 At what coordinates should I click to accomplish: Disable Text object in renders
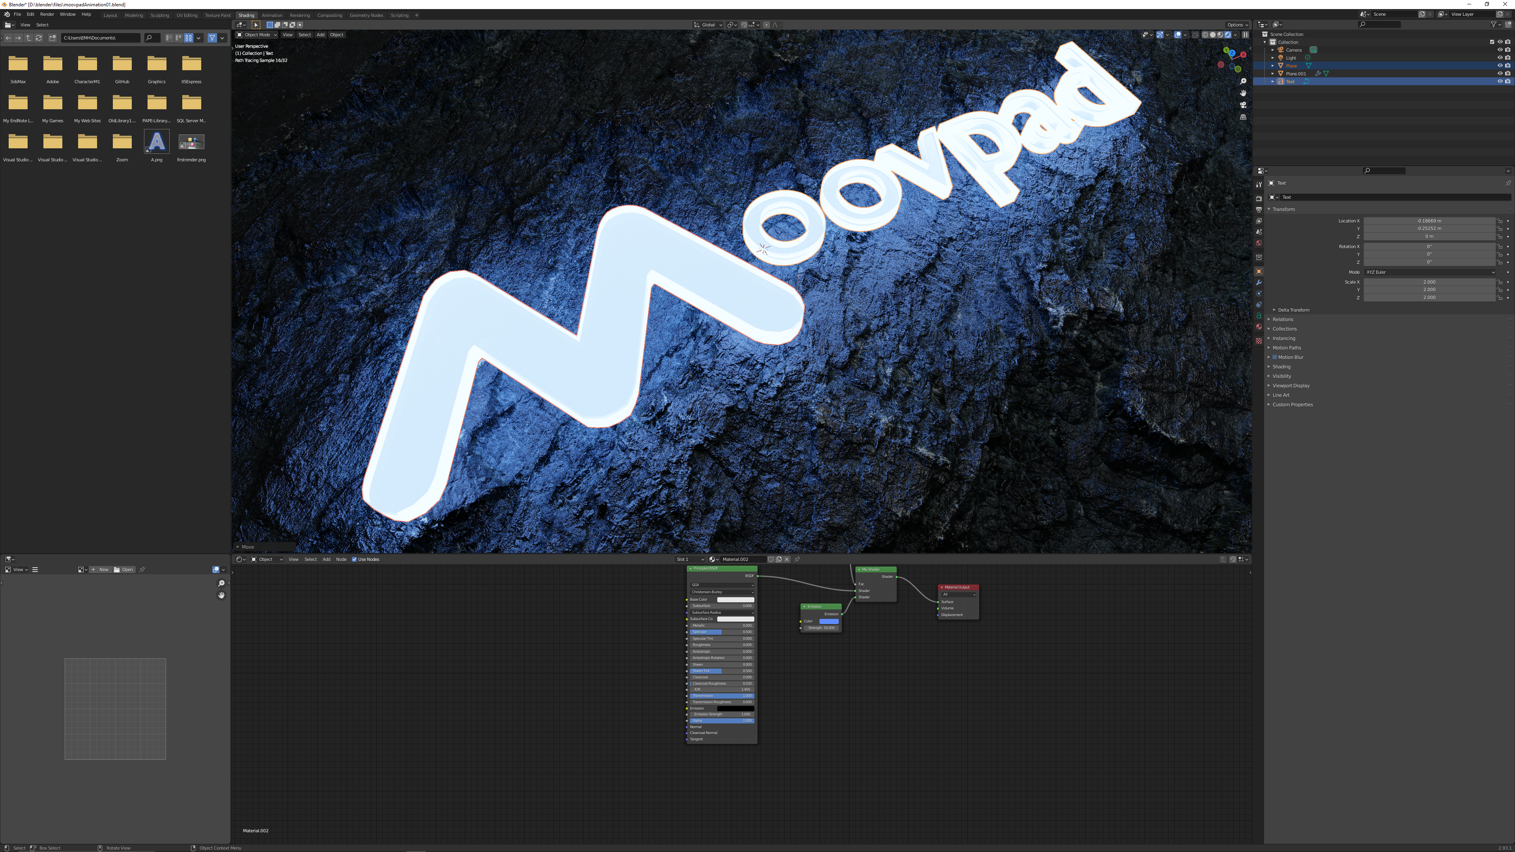(x=1508, y=82)
